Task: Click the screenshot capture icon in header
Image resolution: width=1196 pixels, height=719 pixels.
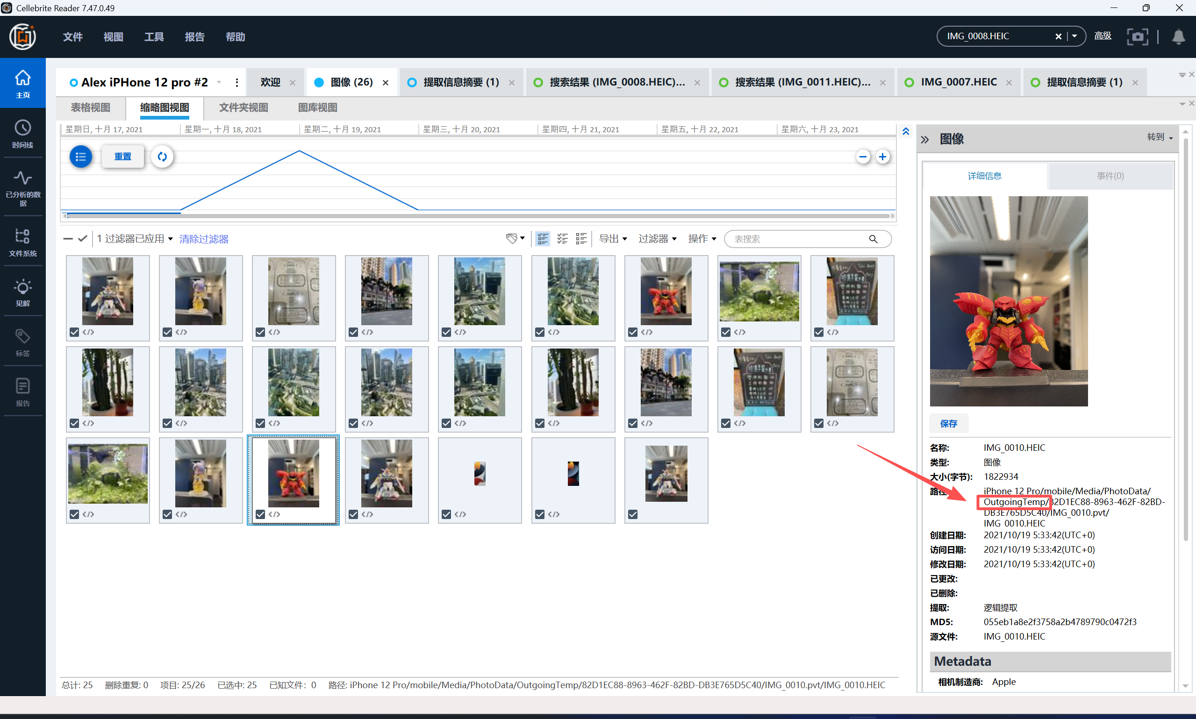Action: click(1137, 36)
